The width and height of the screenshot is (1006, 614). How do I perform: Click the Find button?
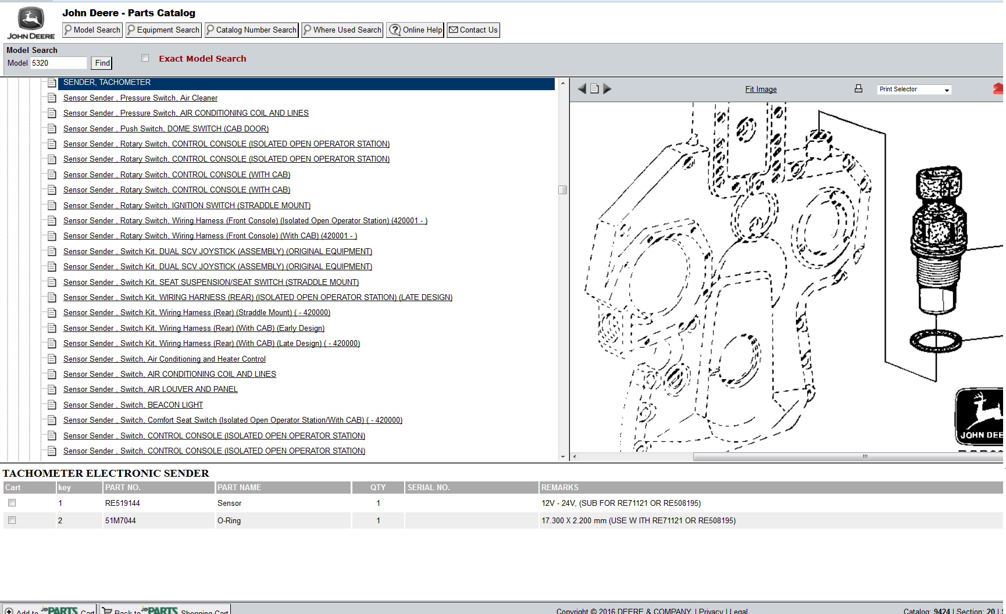tap(102, 63)
